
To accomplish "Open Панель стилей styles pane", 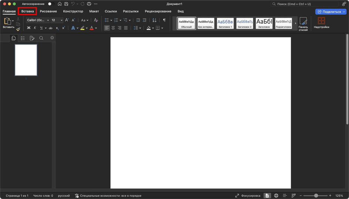I will [303, 24].
